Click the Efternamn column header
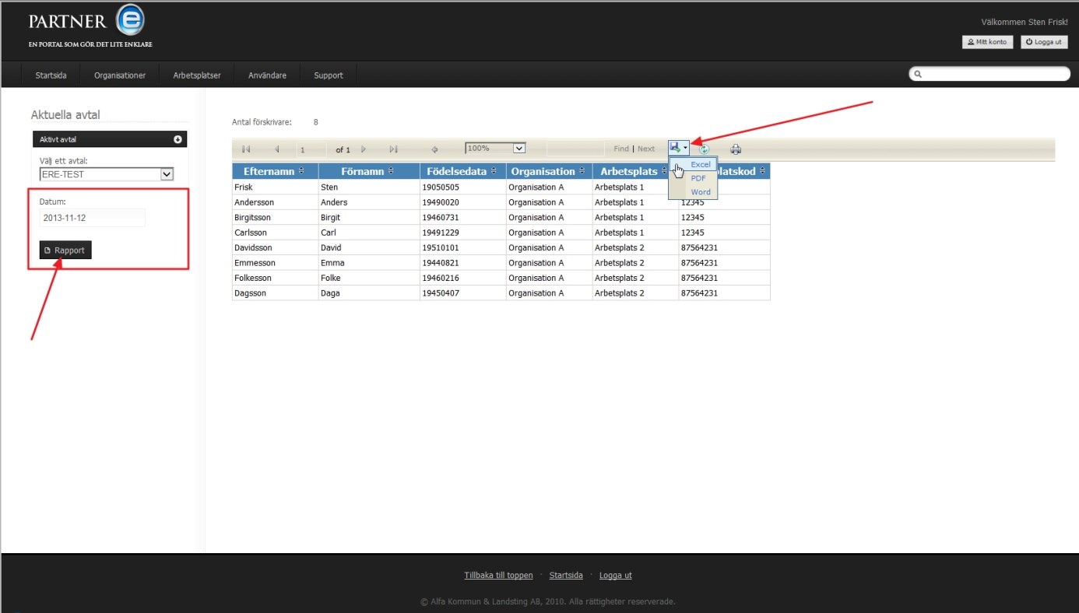 pyautogui.click(x=276, y=171)
